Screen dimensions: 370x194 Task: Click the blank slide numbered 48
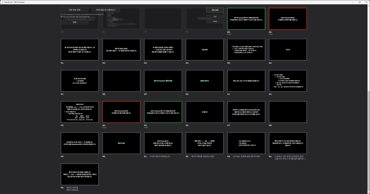288,112
